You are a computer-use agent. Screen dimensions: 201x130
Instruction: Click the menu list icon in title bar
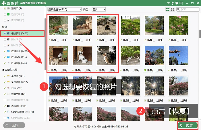coord(181,3)
